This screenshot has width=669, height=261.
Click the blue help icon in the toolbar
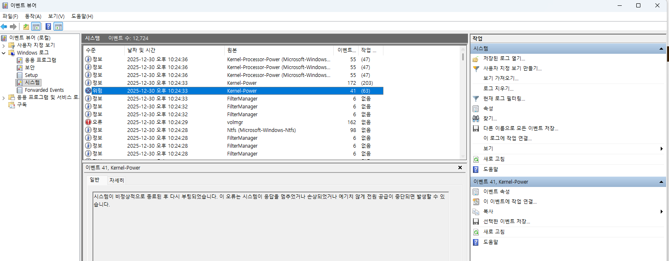(x=48, y=27)
